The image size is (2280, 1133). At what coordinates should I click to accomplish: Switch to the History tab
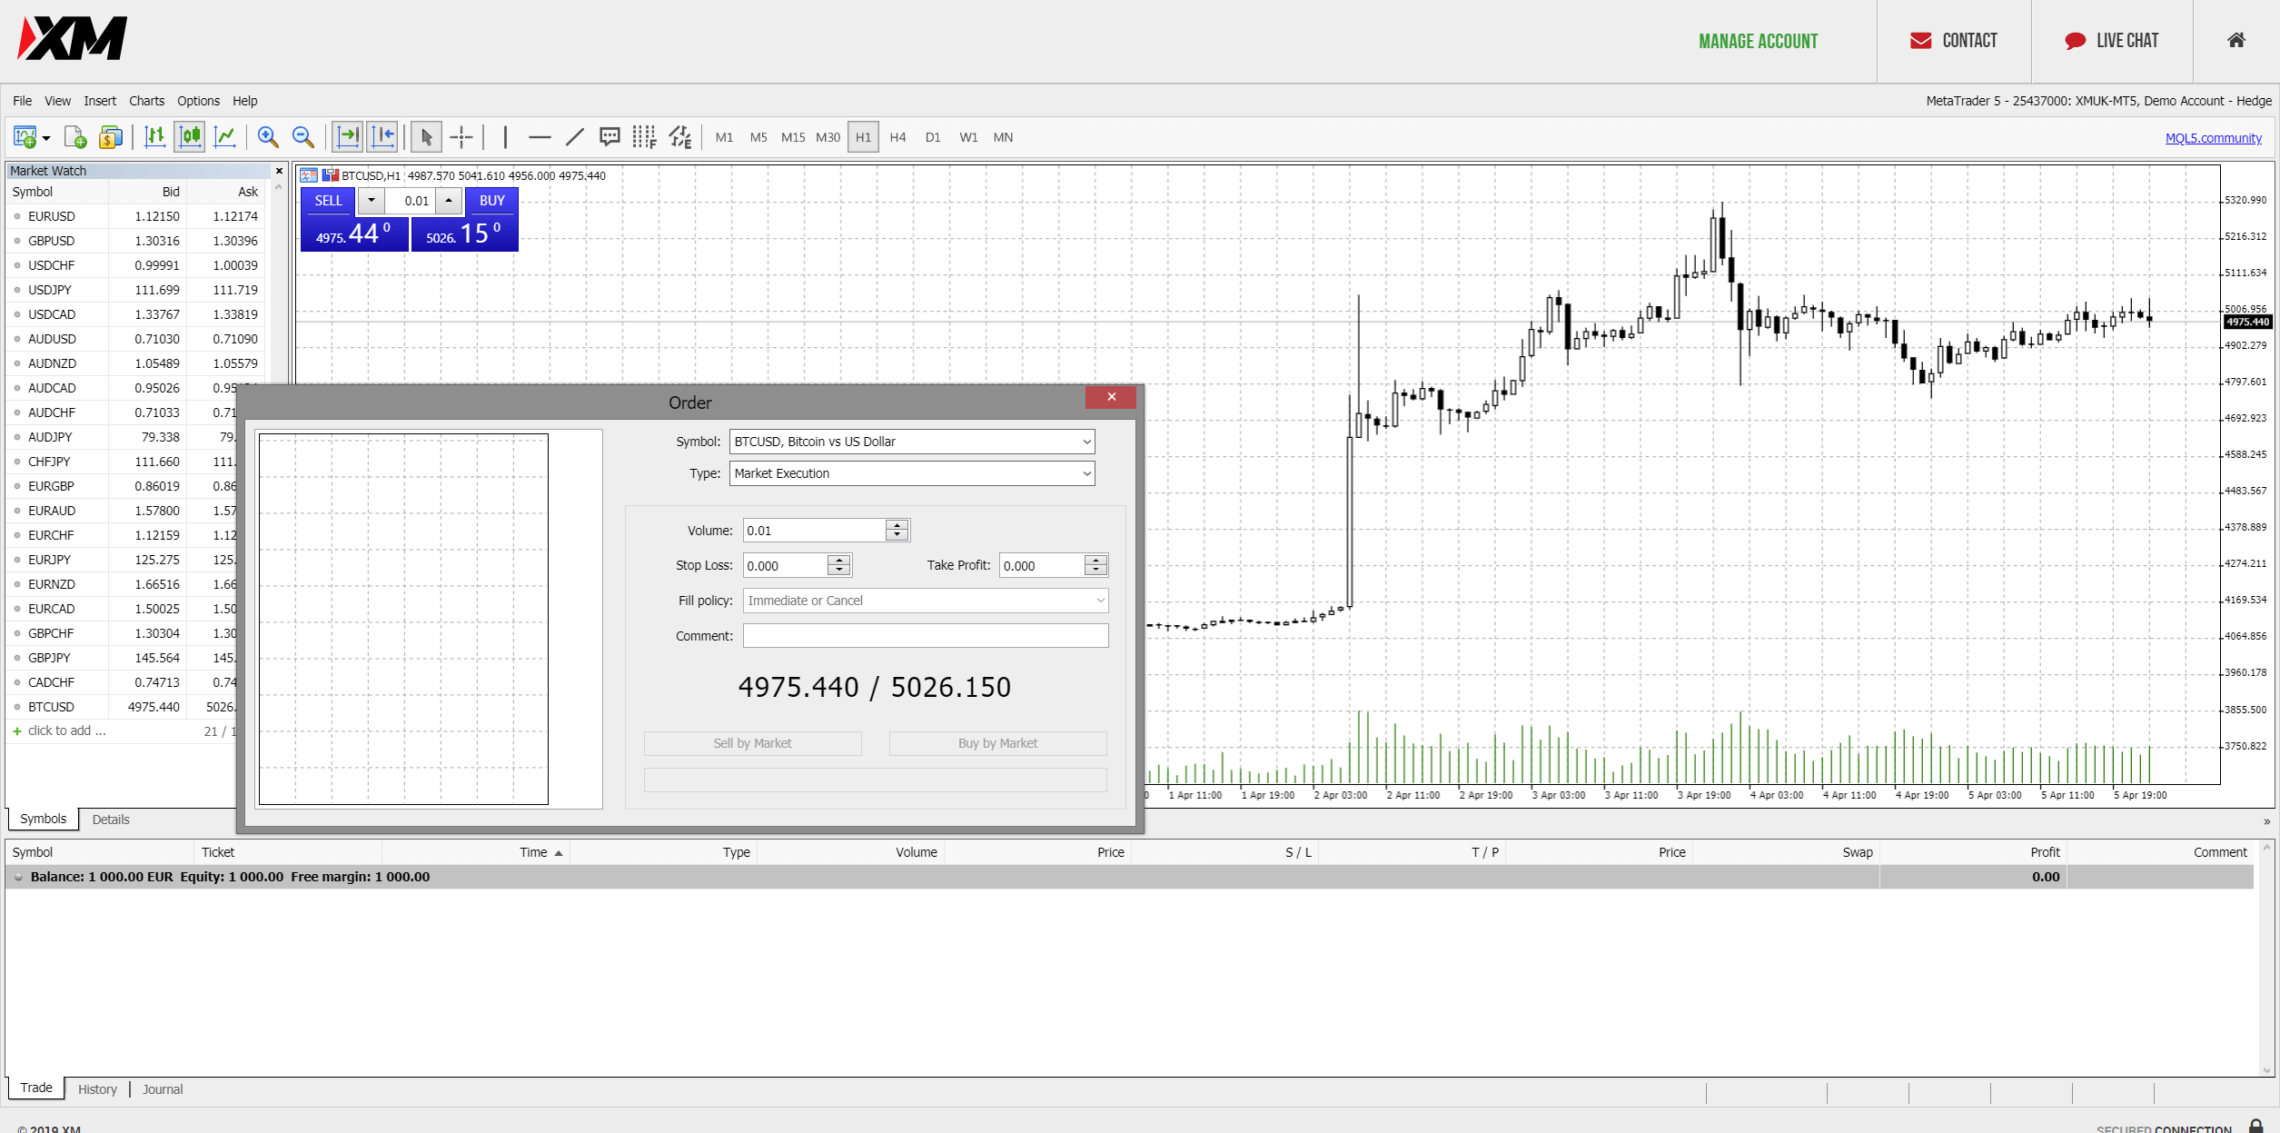97,1089
